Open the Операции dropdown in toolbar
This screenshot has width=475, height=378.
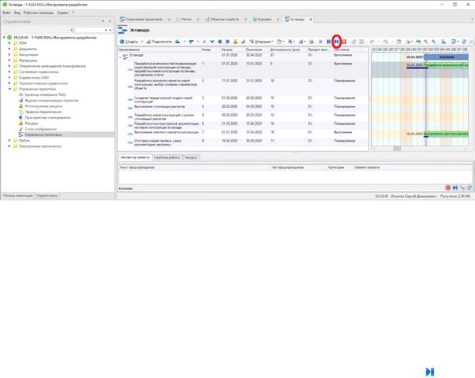tap(261, 42)
